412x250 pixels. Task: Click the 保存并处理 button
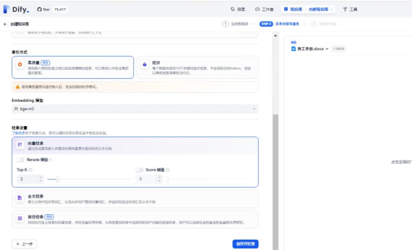point(245,244)
